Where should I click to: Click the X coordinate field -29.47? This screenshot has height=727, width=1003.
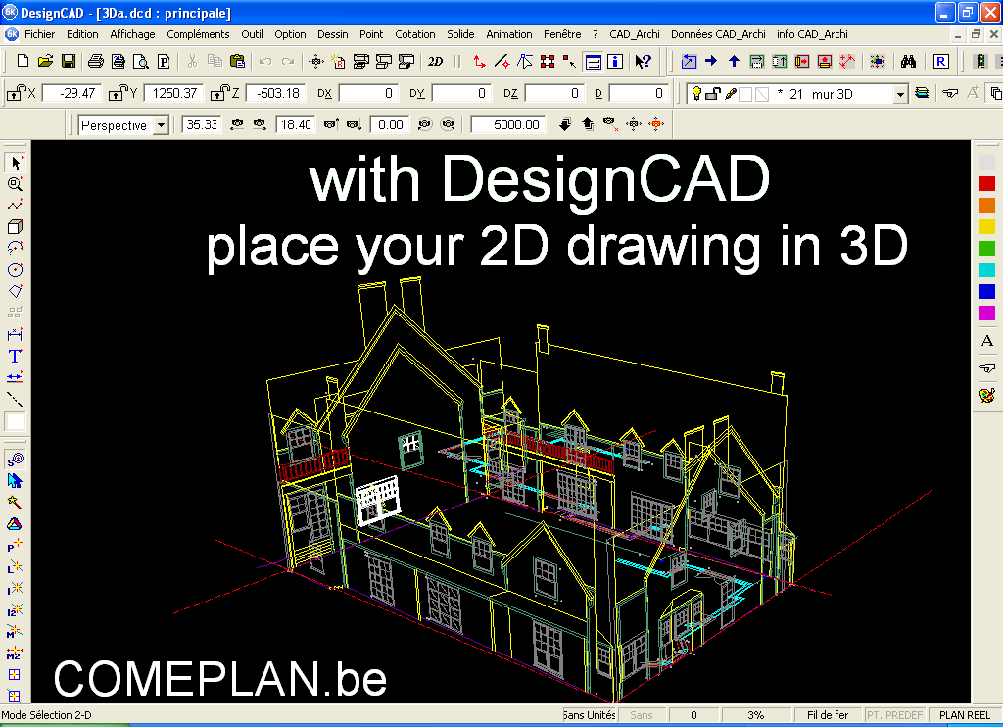(72, 93)
